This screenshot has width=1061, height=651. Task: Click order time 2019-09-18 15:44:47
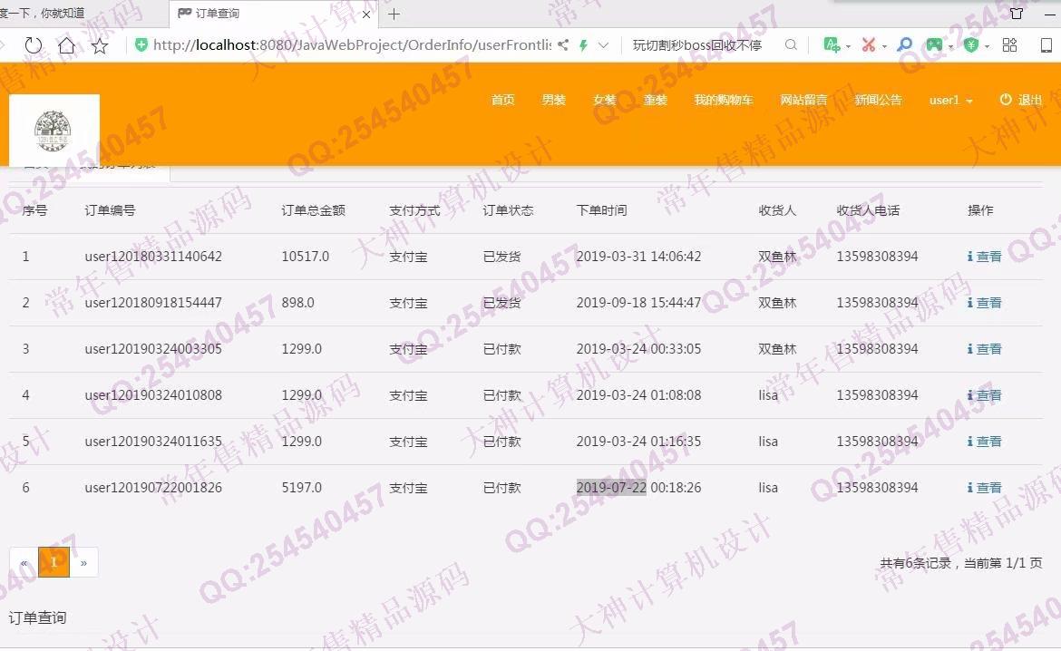[x=638, y=303]
